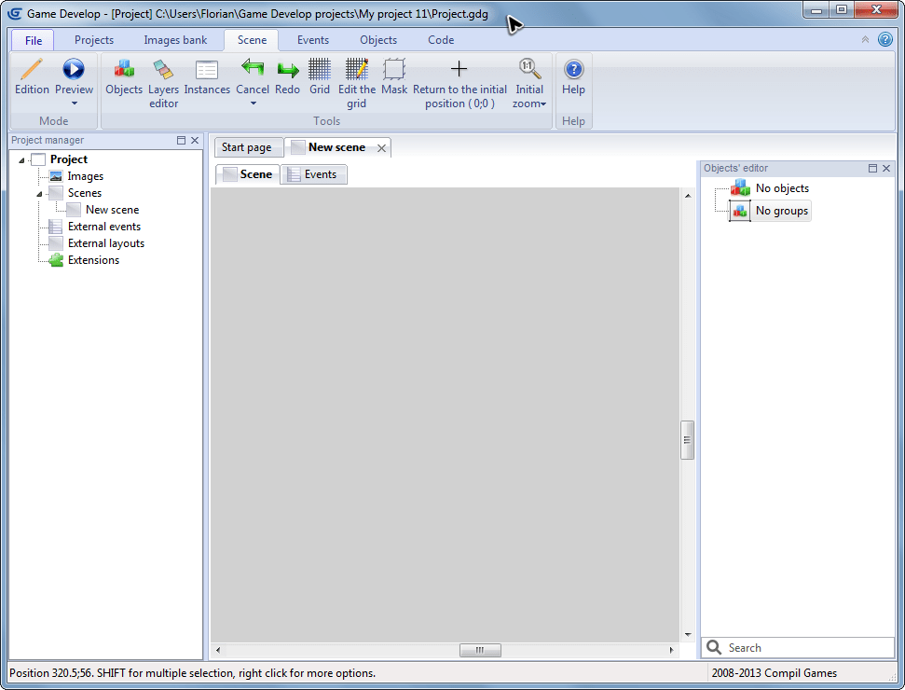The height and width of the screenshot is (690, 905).
Task: Switch to the Events sub-tab
Action: (314, 174)
